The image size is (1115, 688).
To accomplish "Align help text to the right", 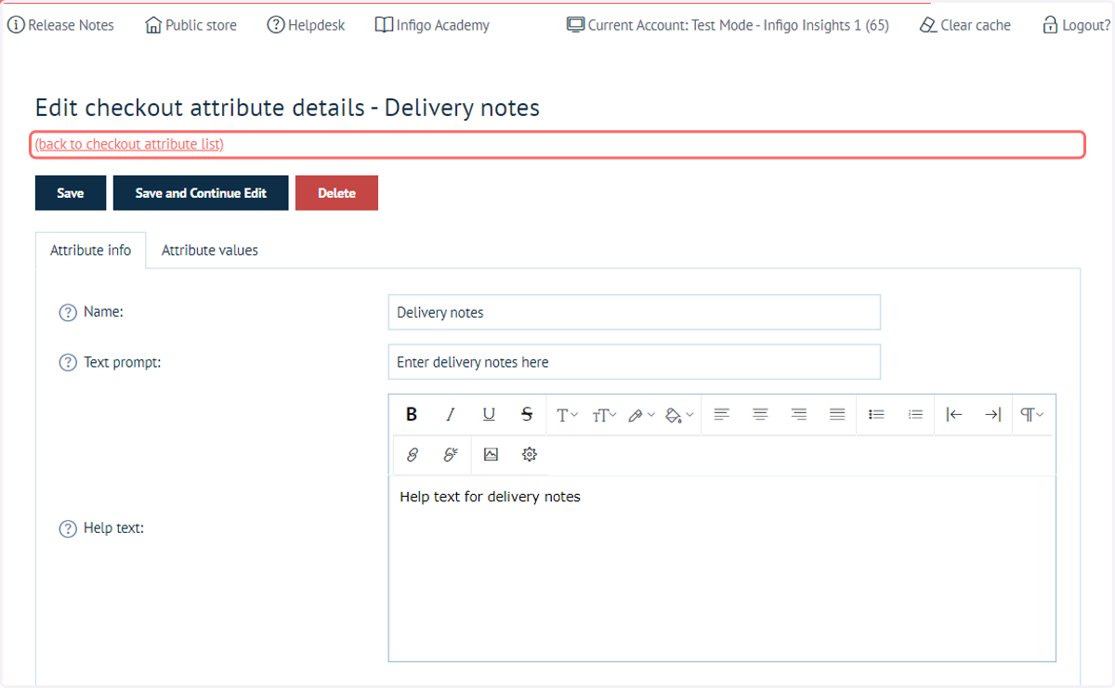I will click(x=798, y=415).
